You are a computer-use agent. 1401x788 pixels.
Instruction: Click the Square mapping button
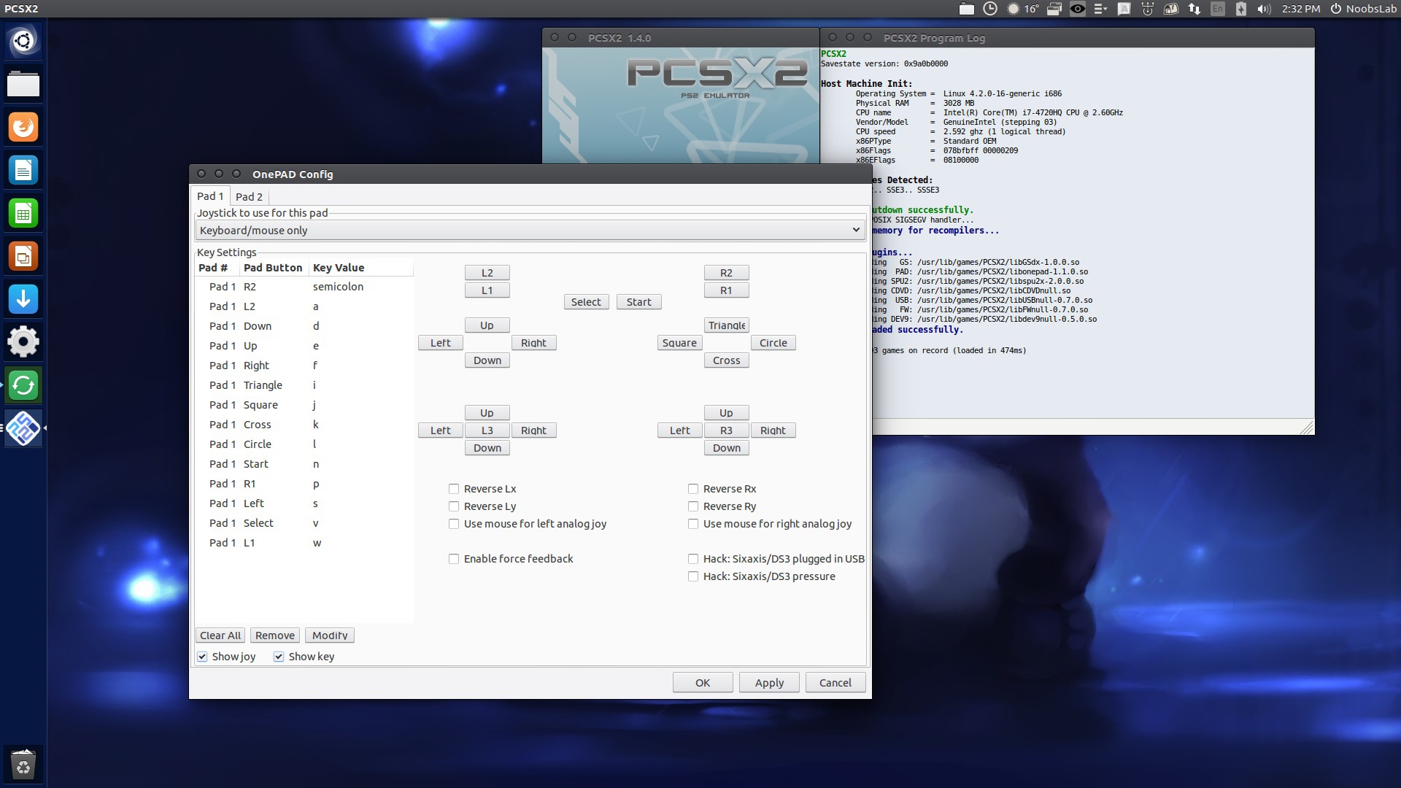(x=680, y=343)
